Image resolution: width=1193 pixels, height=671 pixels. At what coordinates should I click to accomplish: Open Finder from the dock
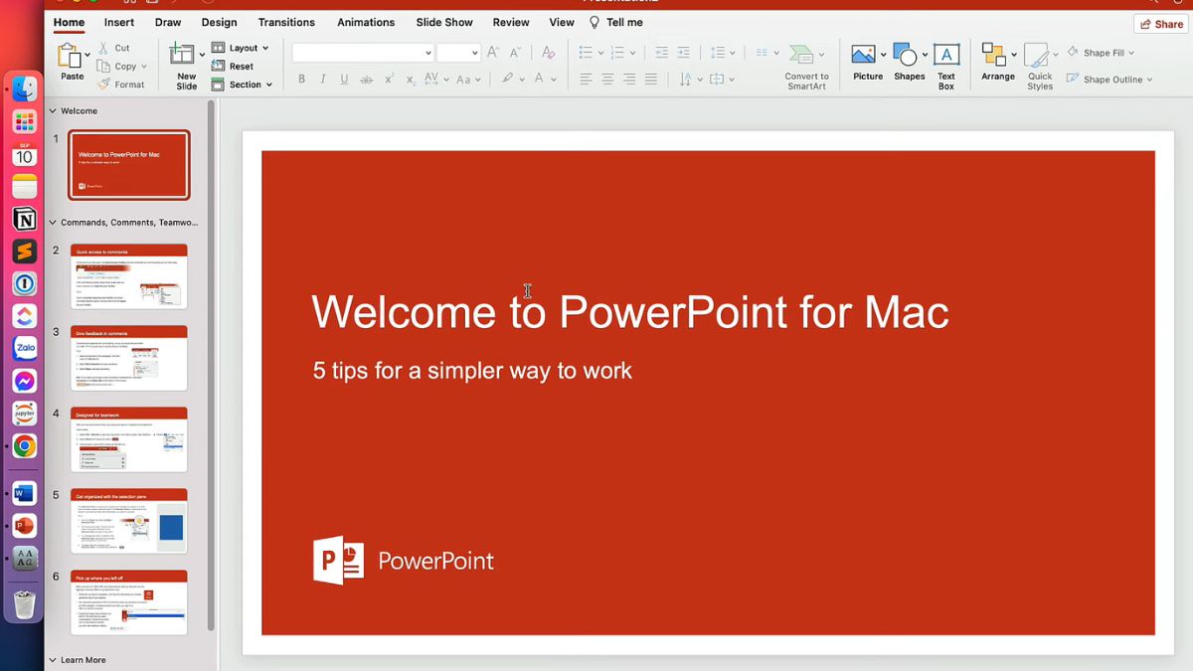[x=25, y=88]
